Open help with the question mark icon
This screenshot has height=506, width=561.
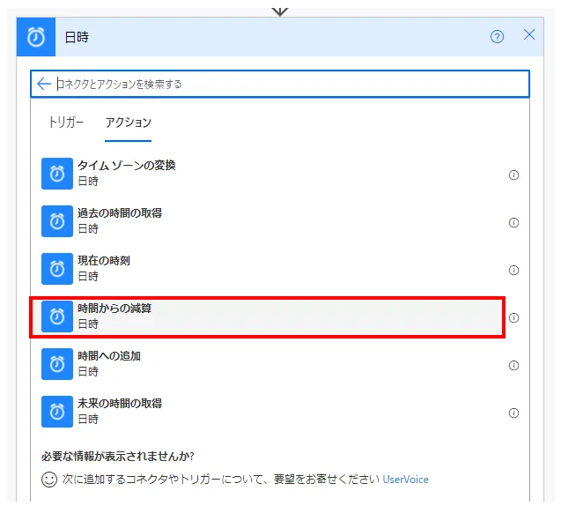(x=498, y=36)
